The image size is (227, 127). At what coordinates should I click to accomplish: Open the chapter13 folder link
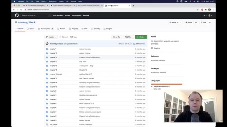[x=54, y=66]
